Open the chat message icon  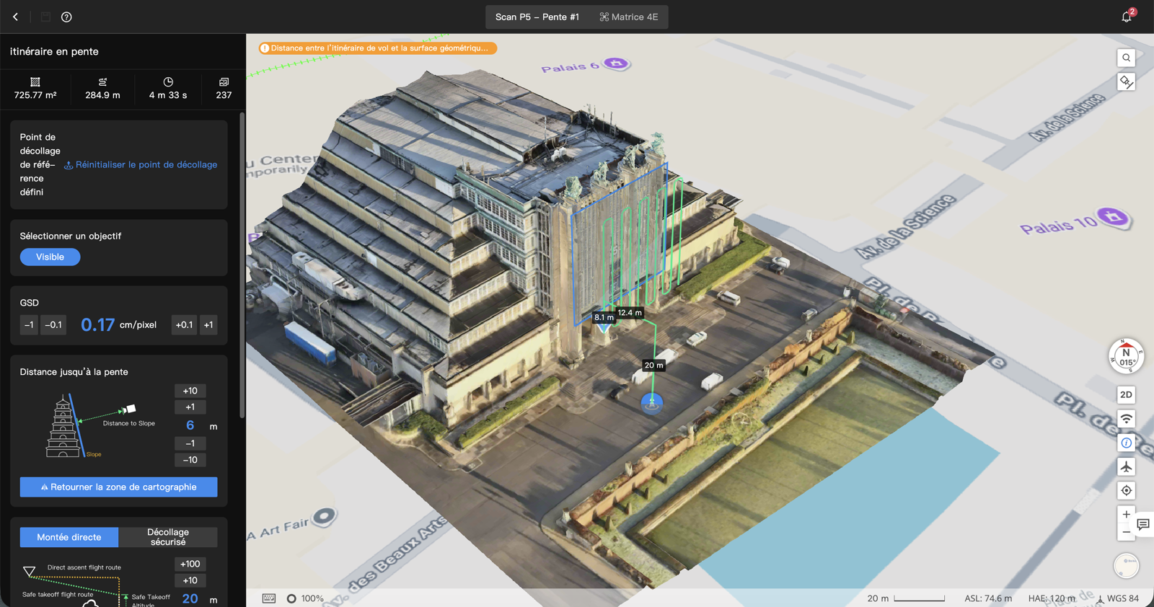pyautogui.click(x=1143, y=524)
